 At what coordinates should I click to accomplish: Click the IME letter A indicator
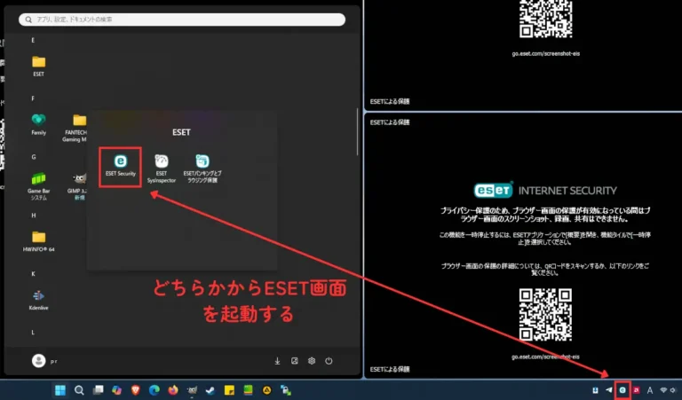650,390
